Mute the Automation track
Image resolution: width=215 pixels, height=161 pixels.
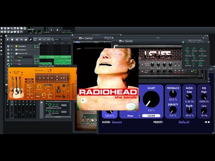click(12, 53)
